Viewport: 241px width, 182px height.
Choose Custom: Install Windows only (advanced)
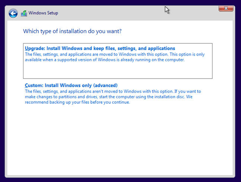click(71, 85)
